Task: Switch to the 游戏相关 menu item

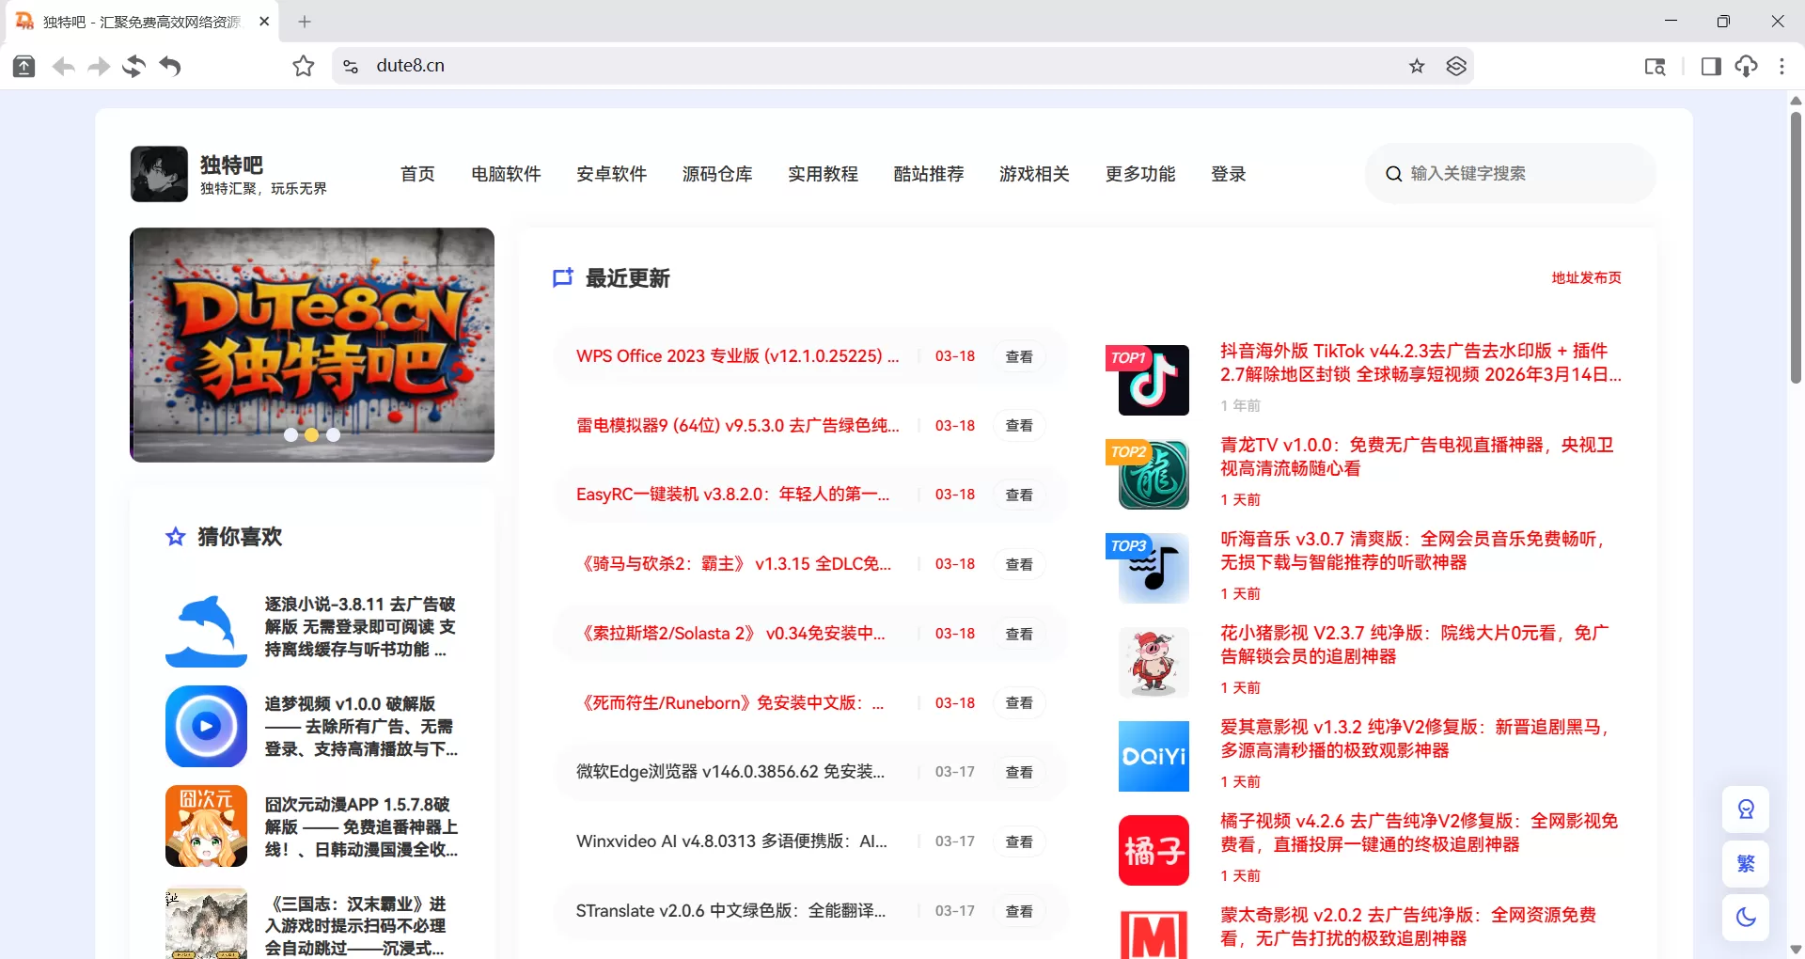Action: [x=1034, y=174]
